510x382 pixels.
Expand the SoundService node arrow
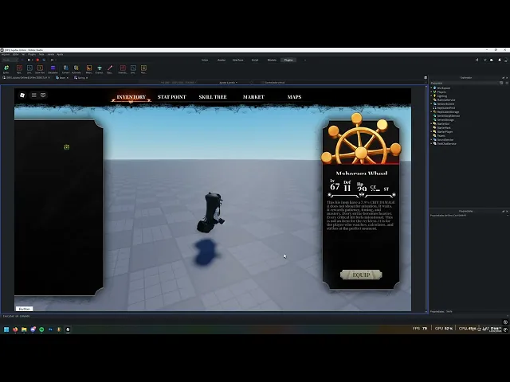click(x=432, y=140)
